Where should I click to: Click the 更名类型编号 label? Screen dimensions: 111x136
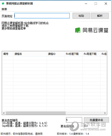click(10, 120)
